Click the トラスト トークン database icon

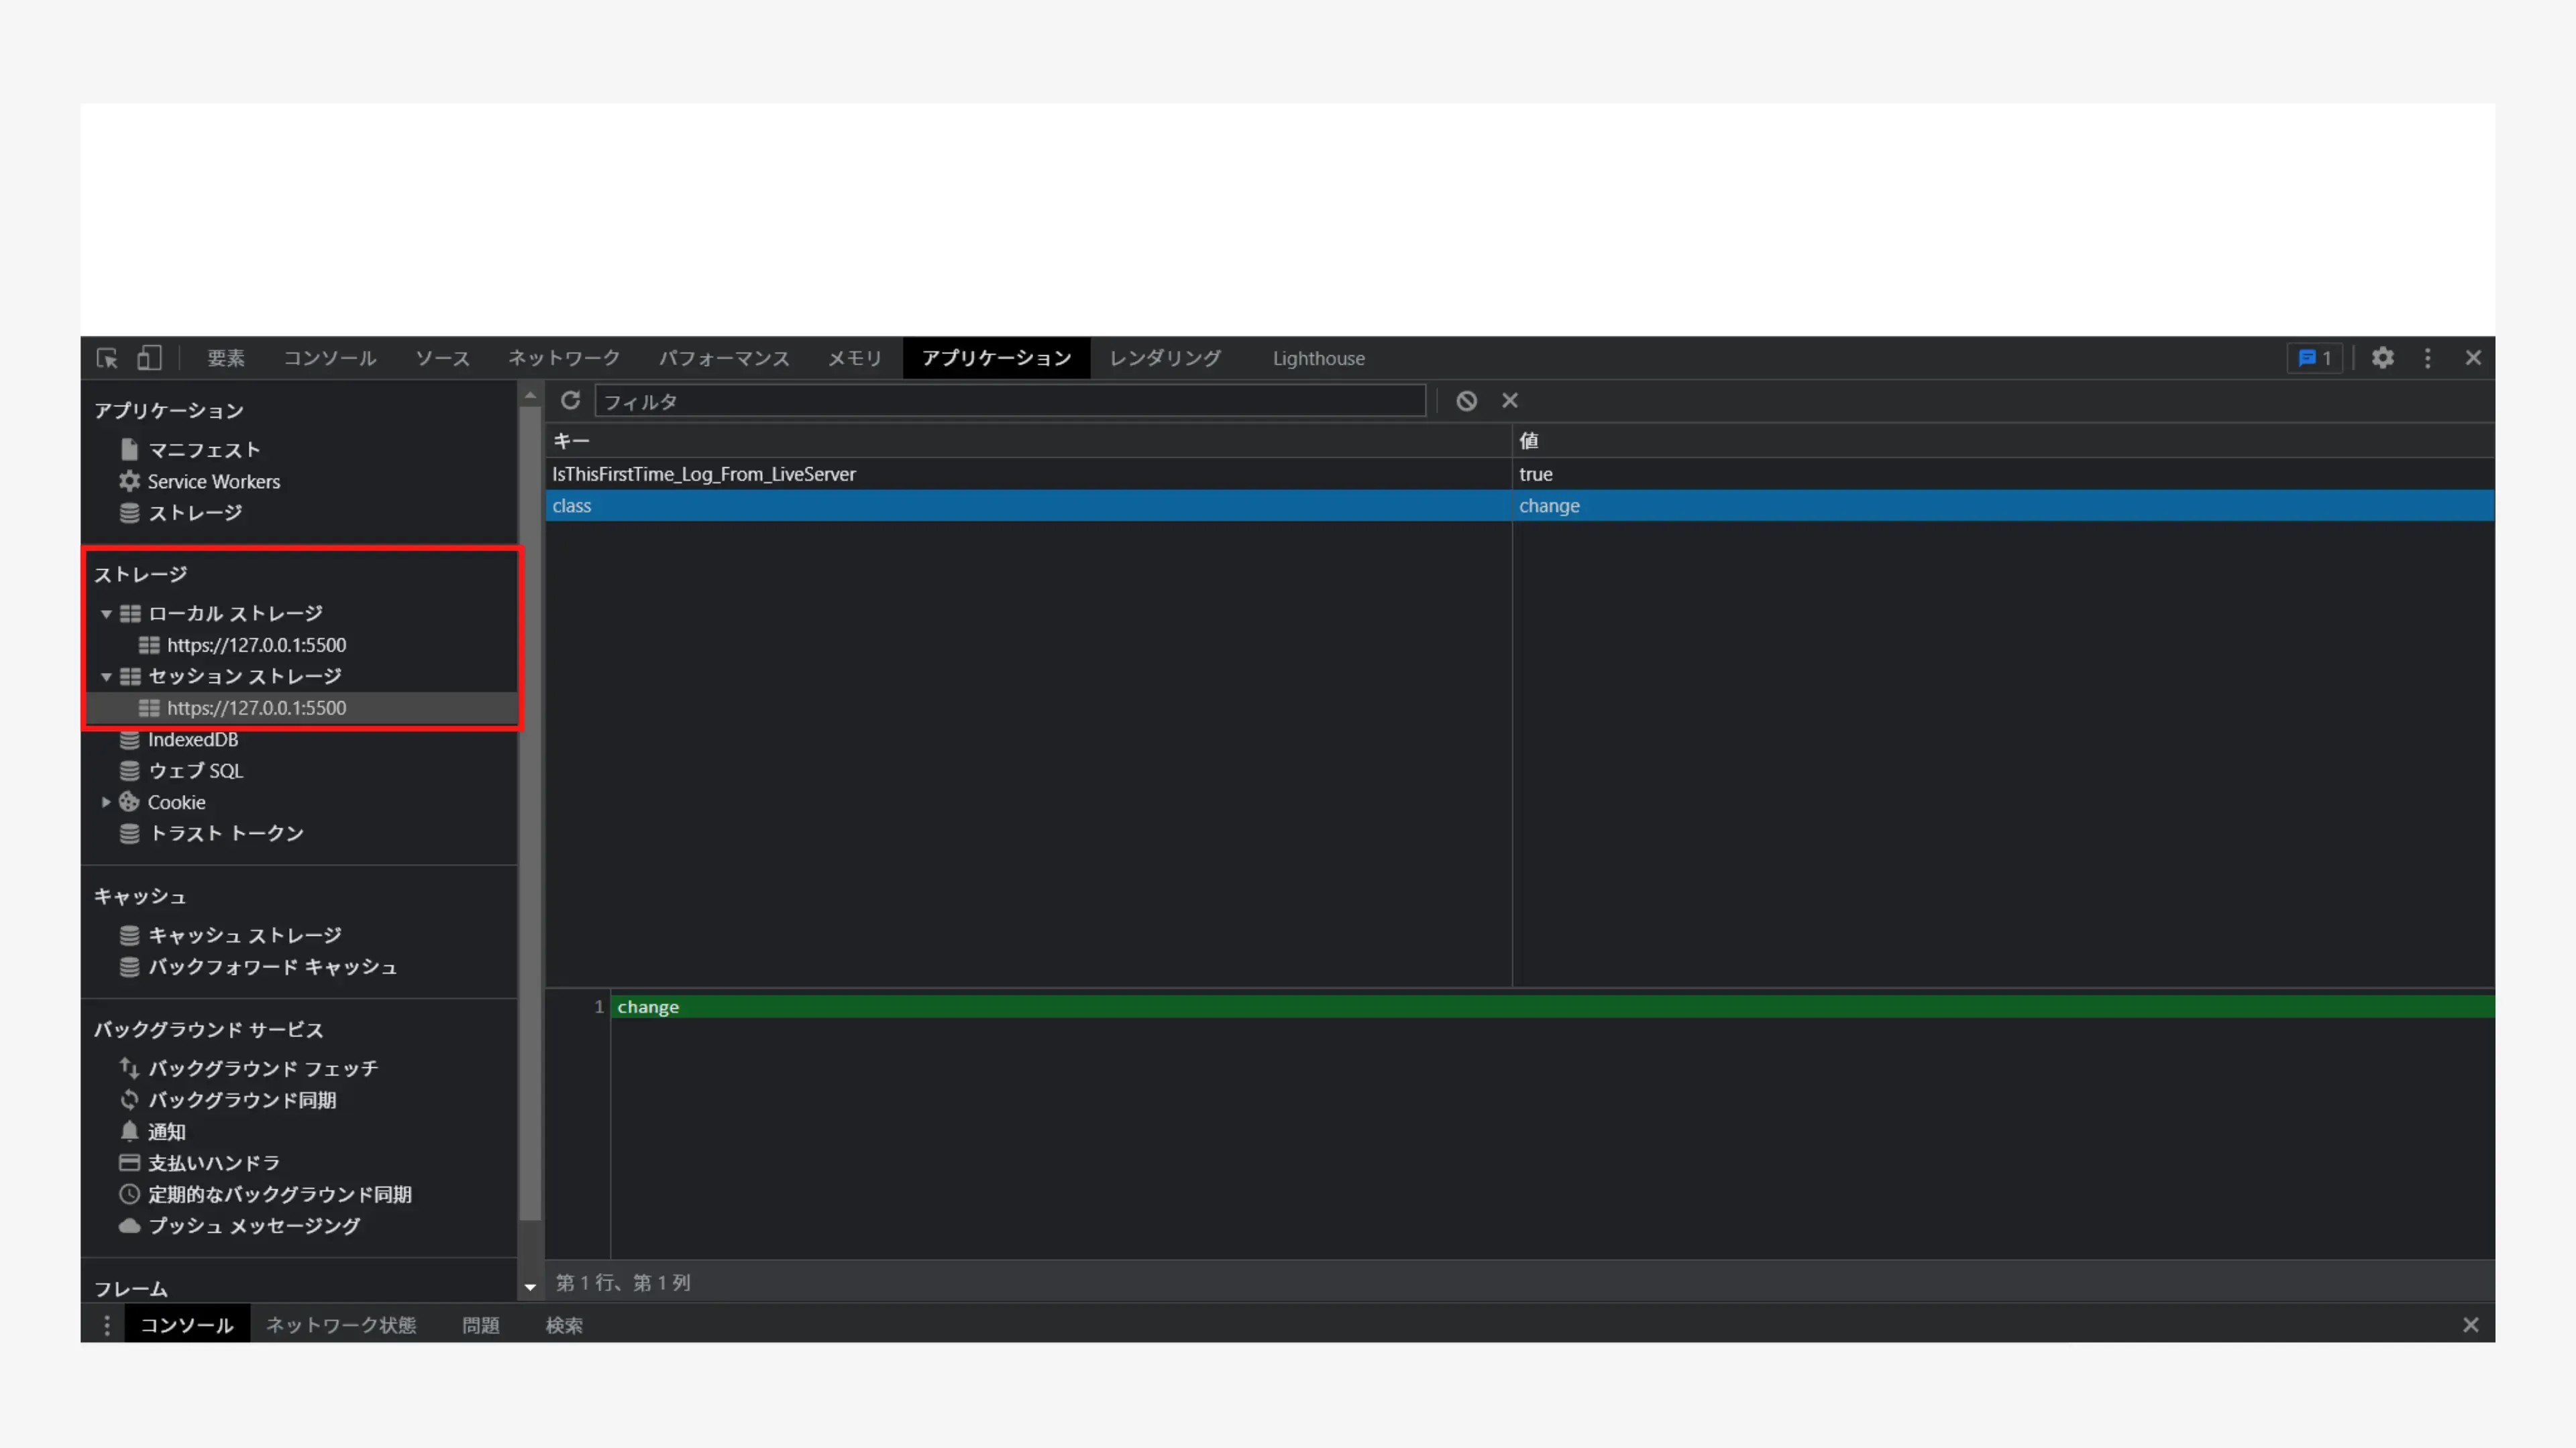coord(129,833)
